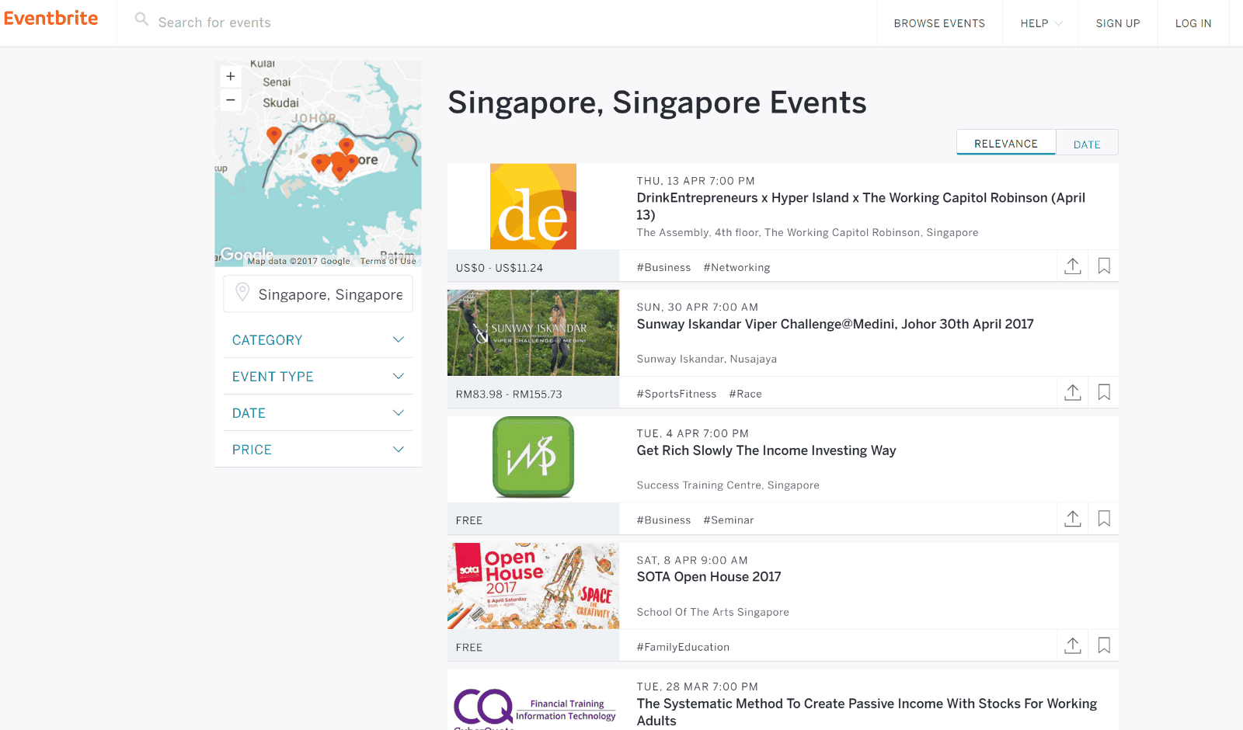Bookmark the SOTA Open House 2017 event
Viewport: 1243px width, 730px height.
tap(1104, 645)
